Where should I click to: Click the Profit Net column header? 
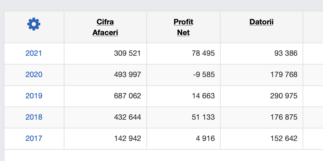click(x=183, y=27)
